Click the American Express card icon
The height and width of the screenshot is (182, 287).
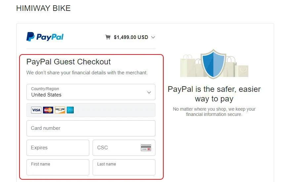coord(70,110)
